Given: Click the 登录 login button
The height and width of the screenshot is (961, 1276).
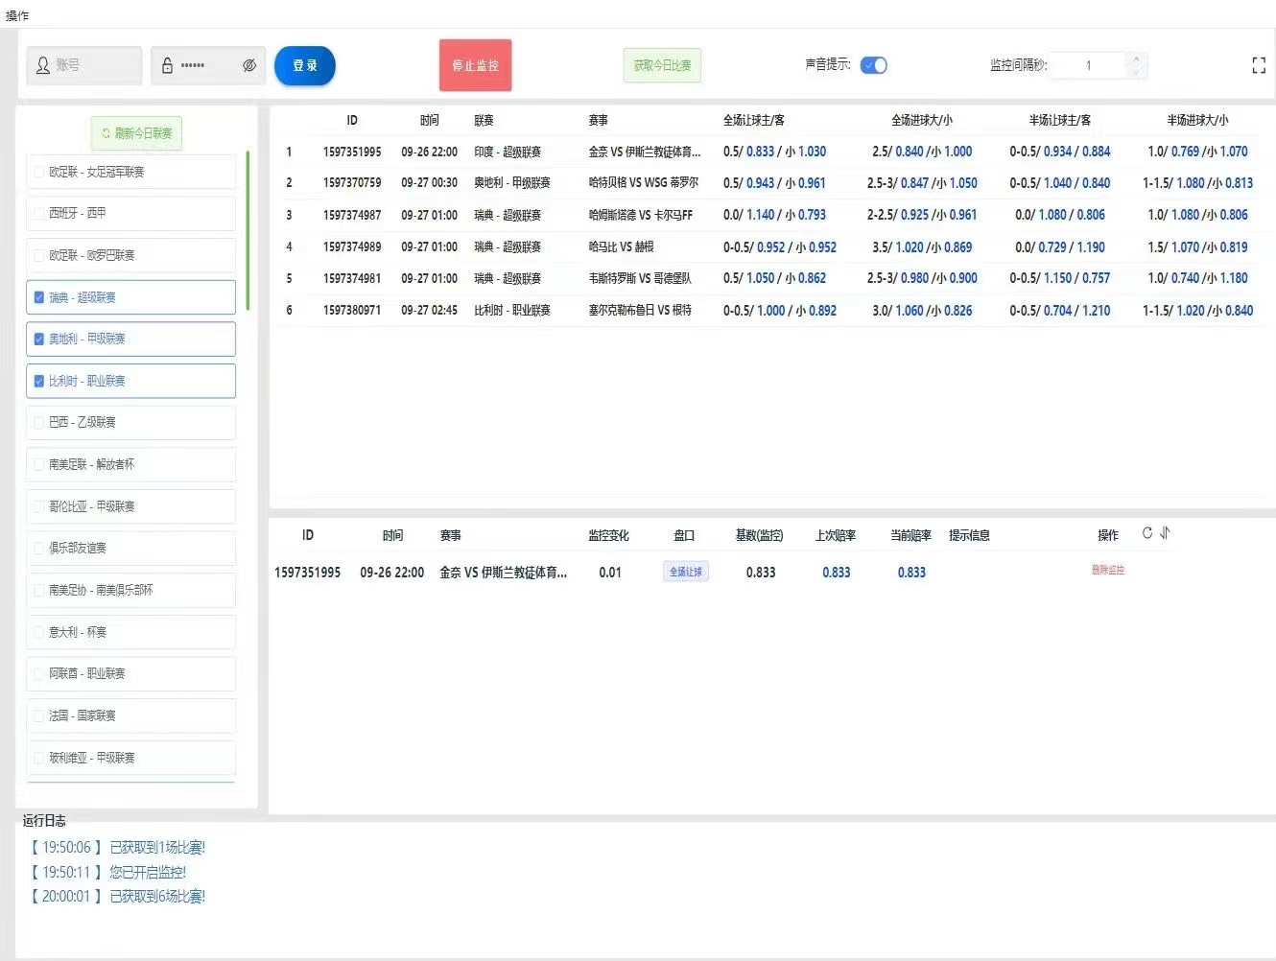Looking at the screenshot, I should tap(304, 65).
